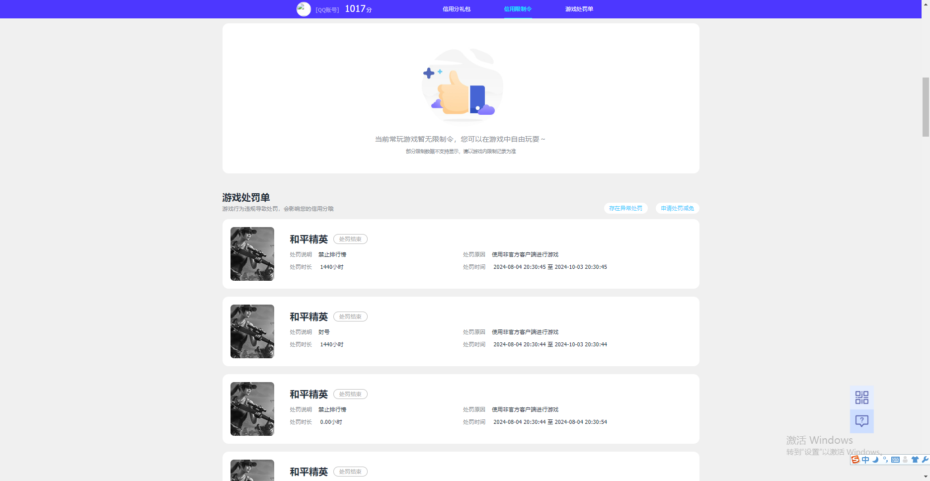Screen dimensions: 930x481
Task: Click 处罚结束 badge on the bottom partial card
Action: (350, 472)
